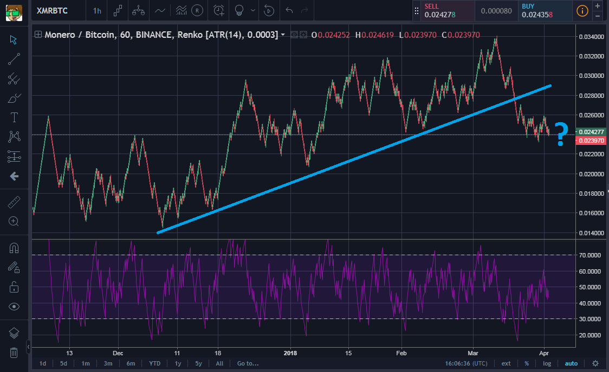Open the pitchfork and Fibonacci tools

14,78
